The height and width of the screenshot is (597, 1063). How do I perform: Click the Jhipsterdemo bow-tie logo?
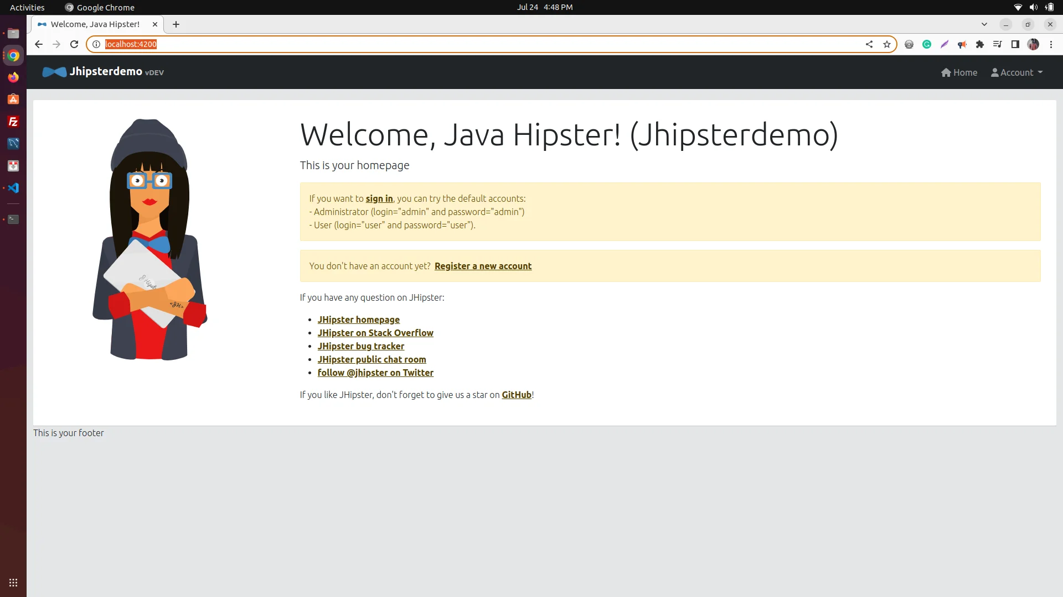(x=54, y=72)
